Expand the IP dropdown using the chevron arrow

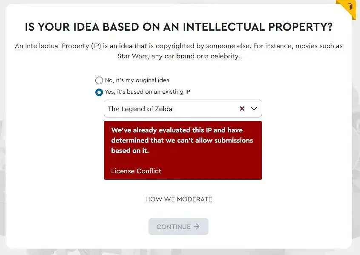pyautogui.click(x=254, y=109)
